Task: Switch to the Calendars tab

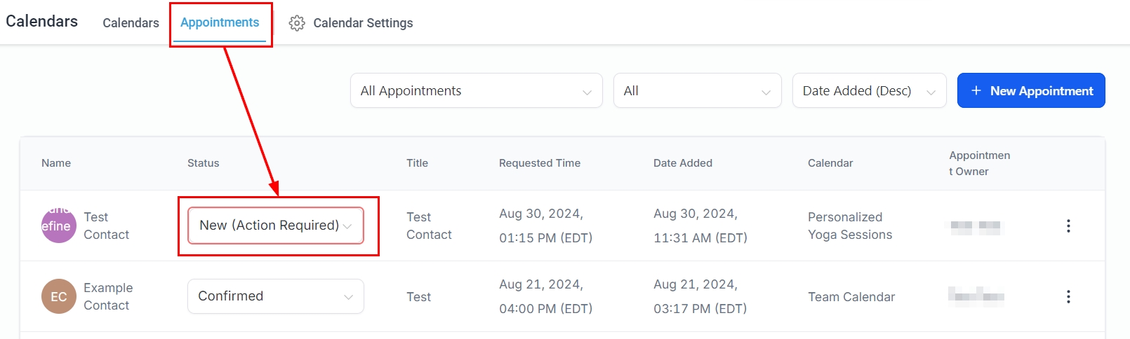Action: coord(131,23)
